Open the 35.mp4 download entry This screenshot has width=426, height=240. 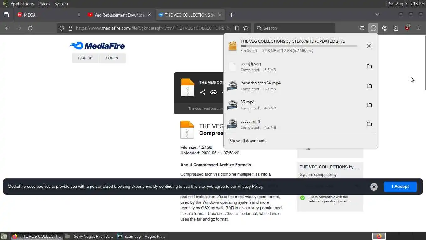click(x=294, y=105)
